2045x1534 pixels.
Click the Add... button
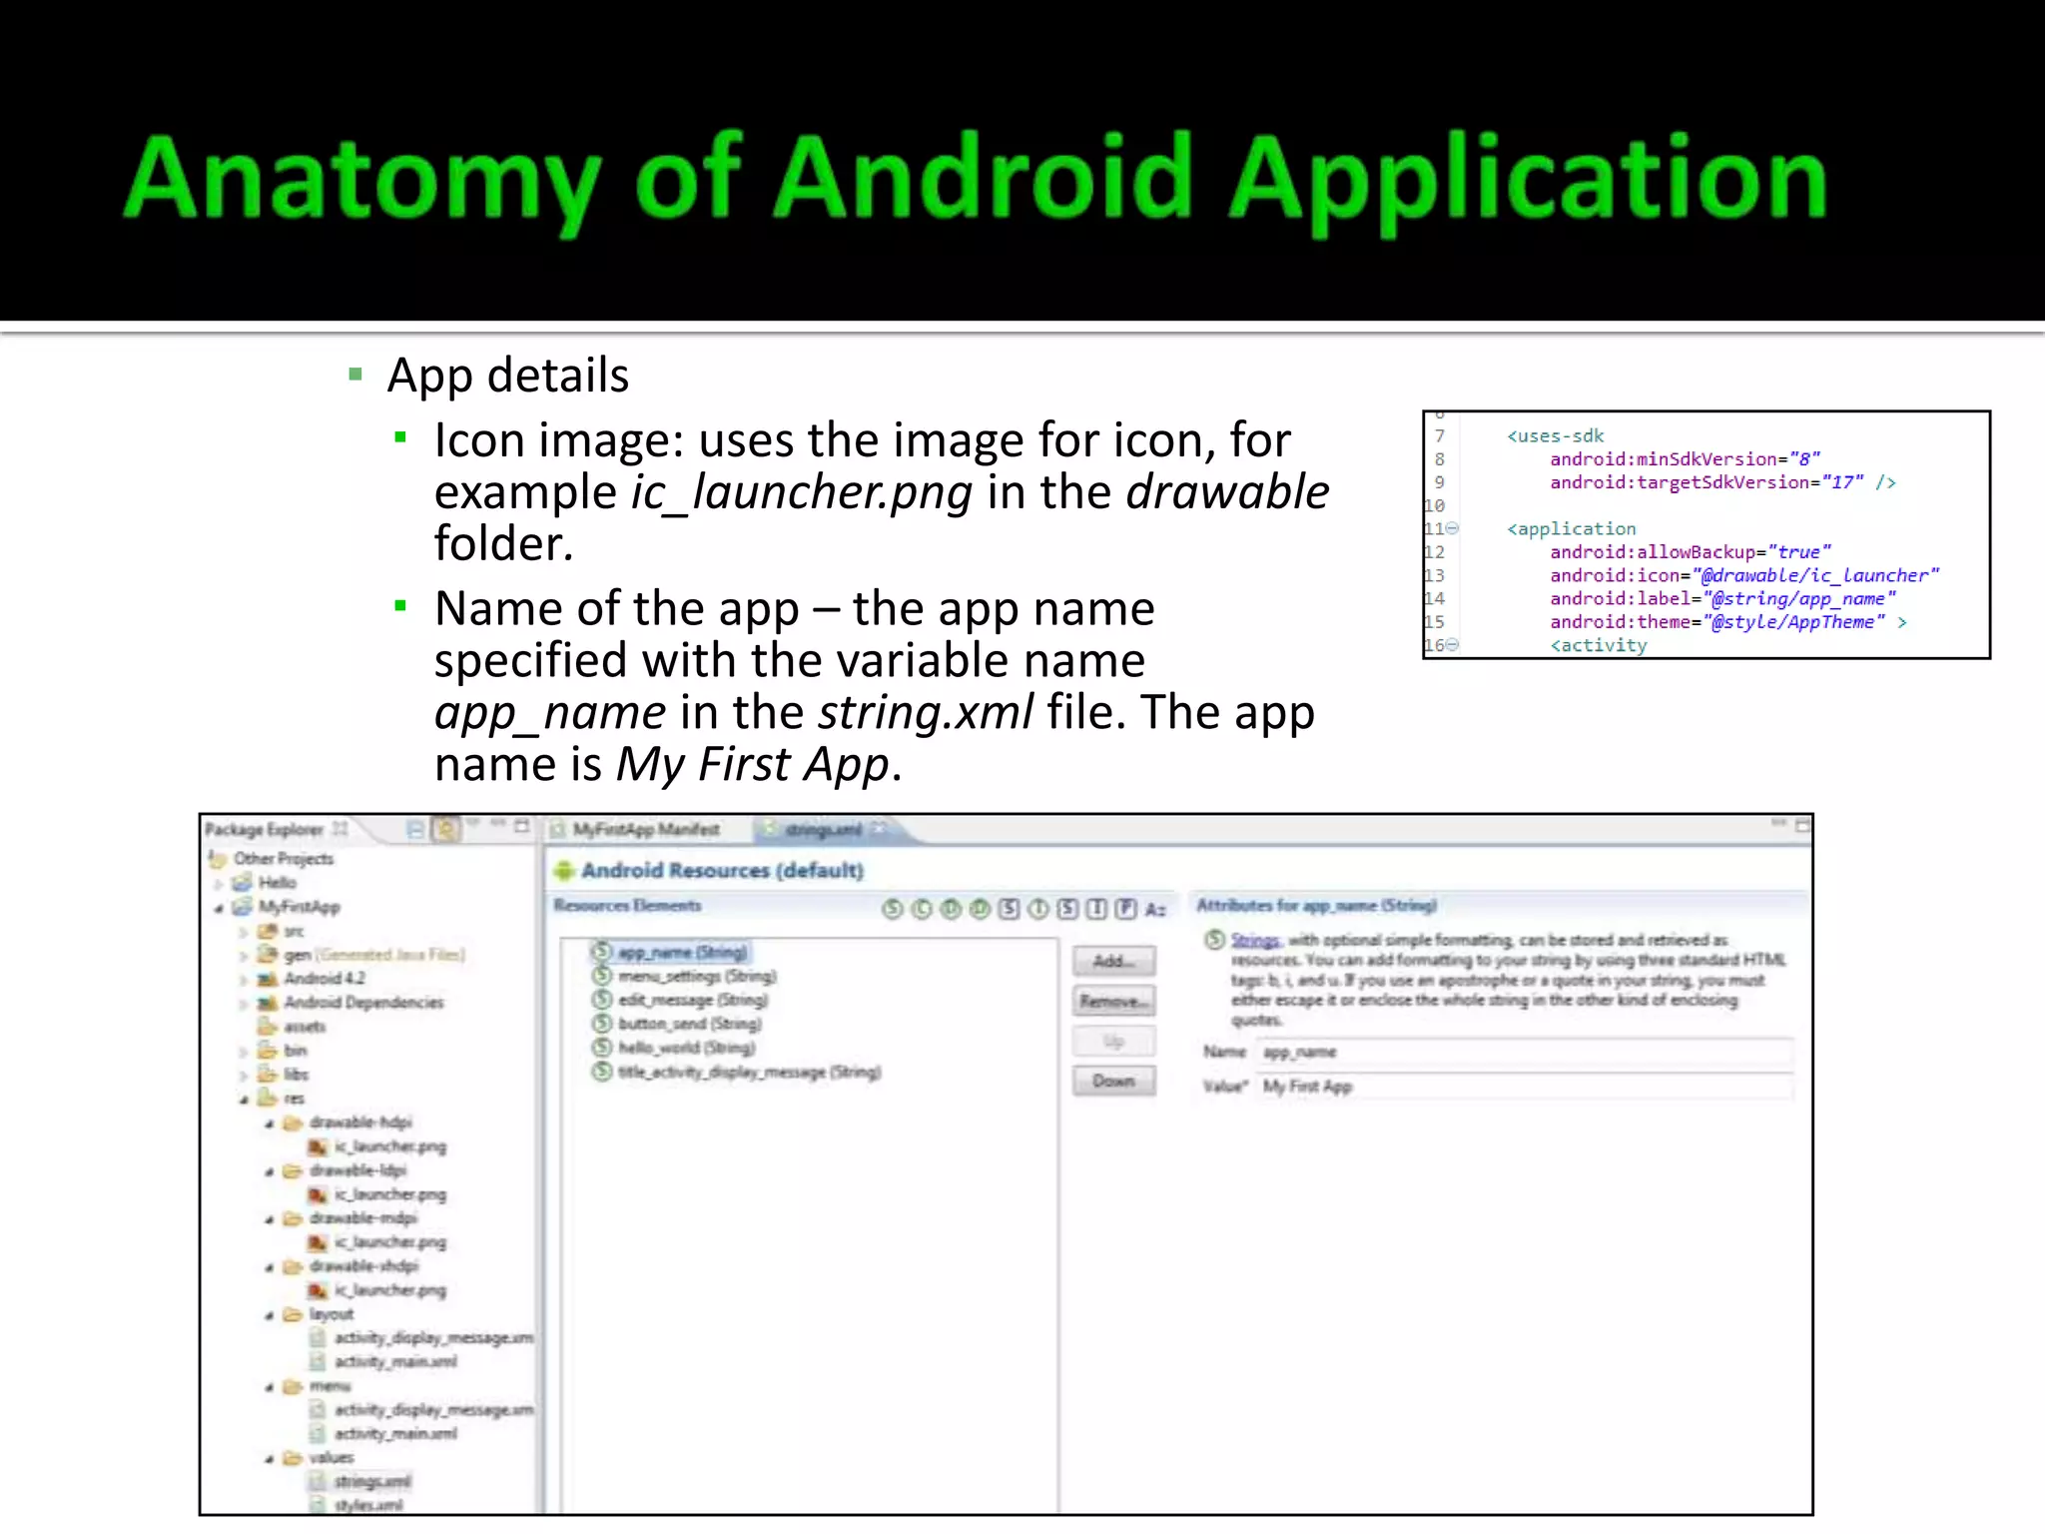click(x=1114, y=961)
